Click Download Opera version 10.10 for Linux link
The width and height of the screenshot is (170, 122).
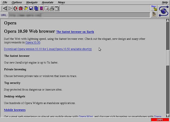pos(48,49)
